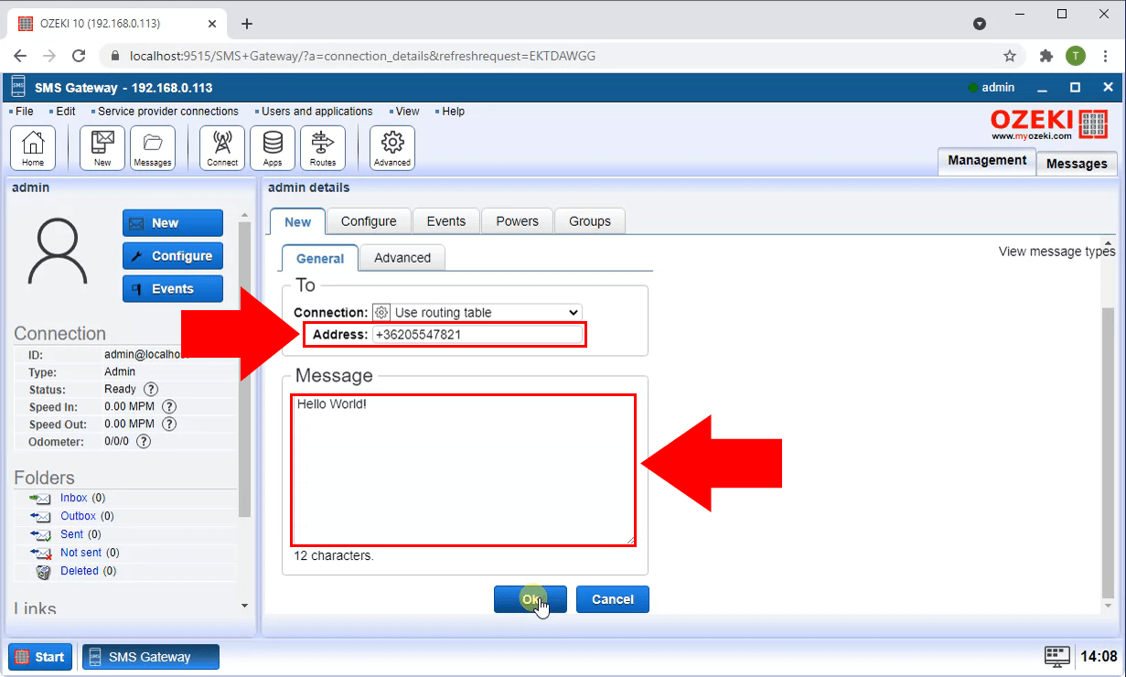Switch to the Powers tab
The image size is (1126, 677).
tap(518, 221)
